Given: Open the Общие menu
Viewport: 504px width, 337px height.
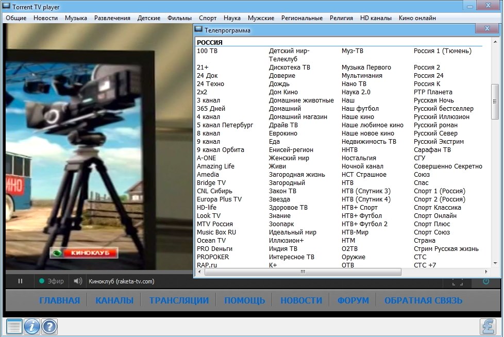Looking at the screenshot, I should (16, 18).
